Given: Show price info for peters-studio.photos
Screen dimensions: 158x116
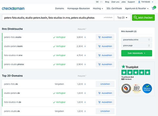Looking at the screenshot, I should 85,64.
